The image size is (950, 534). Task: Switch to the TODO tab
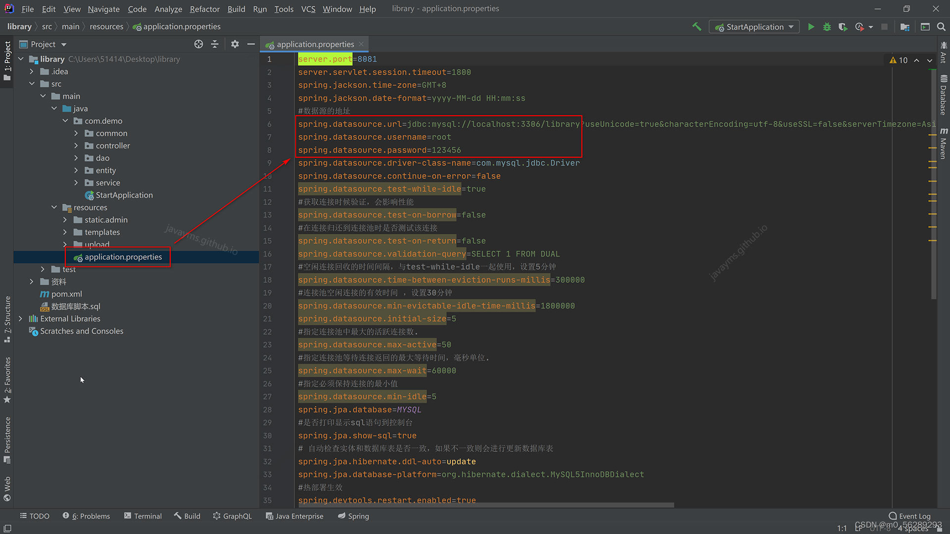35,516
